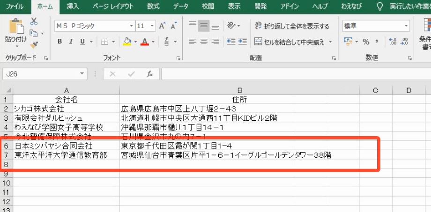Viewport: 431px width, 212px height.
Task: Click the Format Painter brush icon
Action: pos(34,45)
